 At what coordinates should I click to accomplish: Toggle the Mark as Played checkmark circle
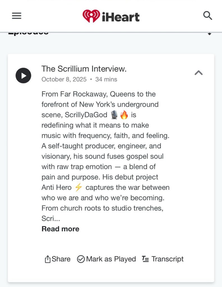(x=81, y=259)
